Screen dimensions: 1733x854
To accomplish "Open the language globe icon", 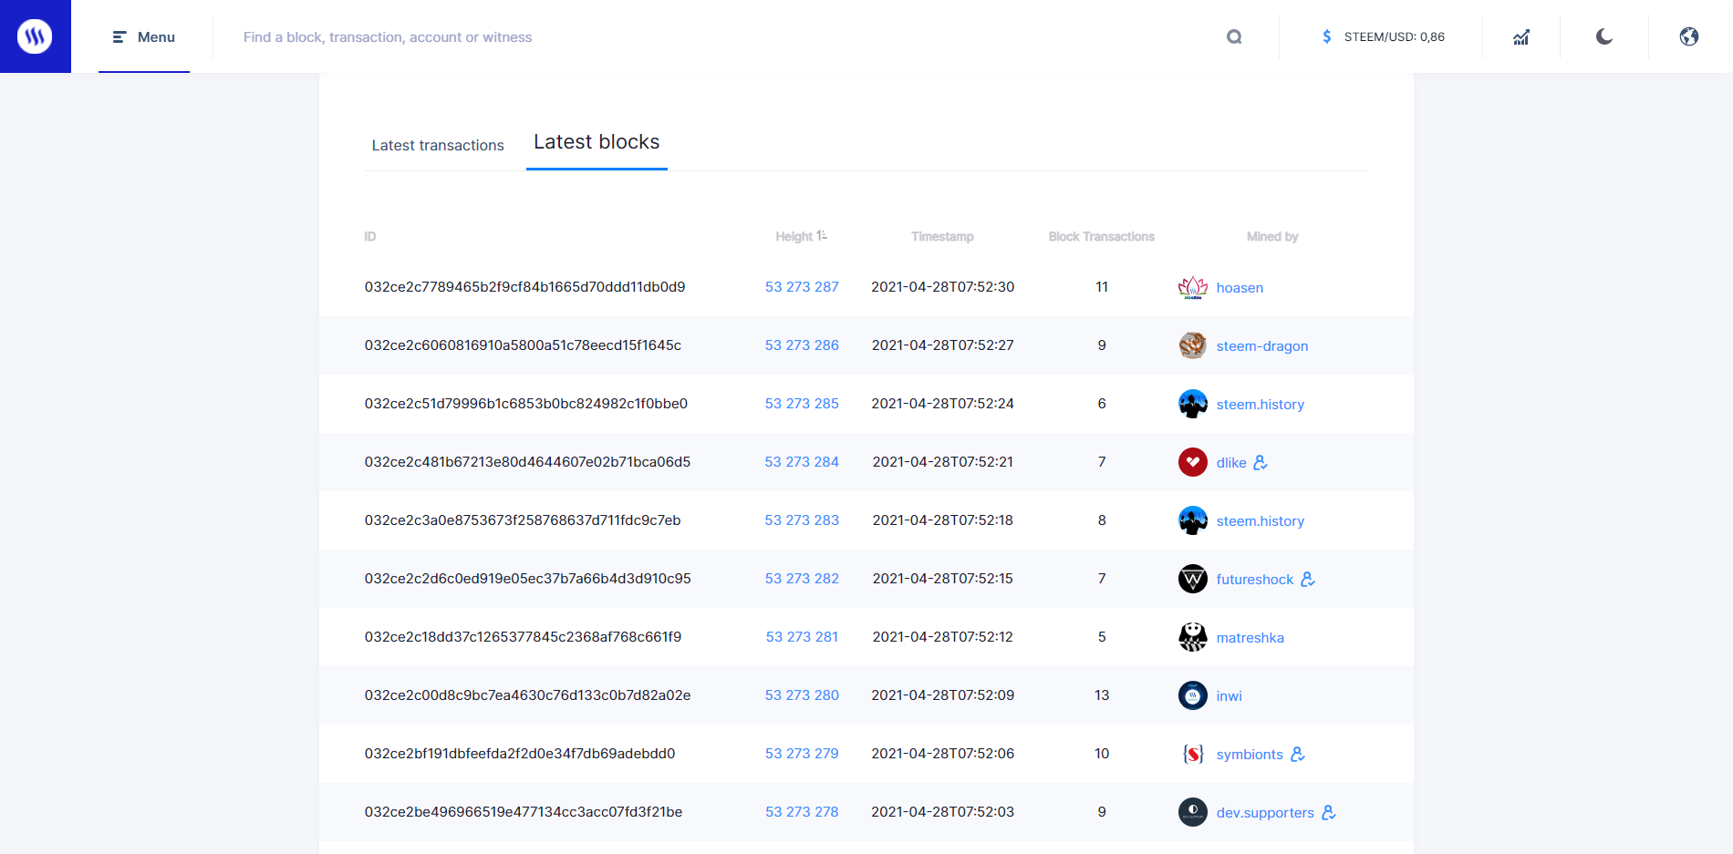I will click(x=1689, y=37).
